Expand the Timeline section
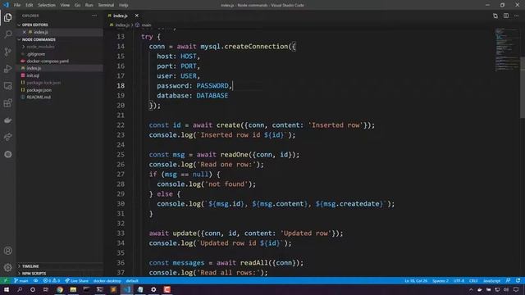Image resolution: width=525 pixels, height=295 pixels. point(30,266)
